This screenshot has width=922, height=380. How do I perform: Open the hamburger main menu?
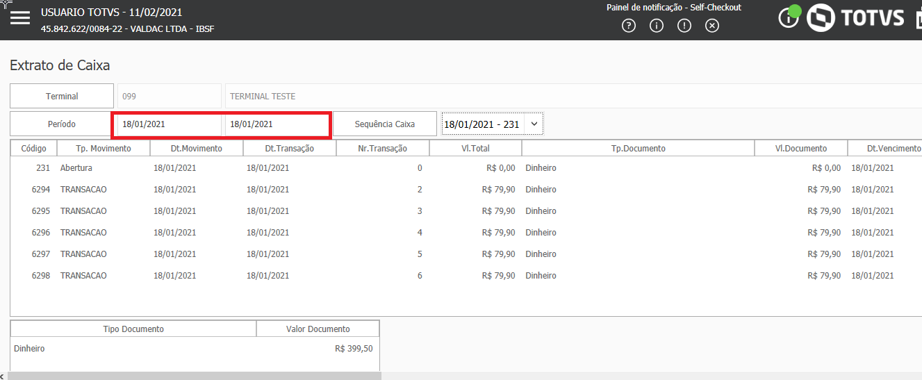tap(20, 18)
